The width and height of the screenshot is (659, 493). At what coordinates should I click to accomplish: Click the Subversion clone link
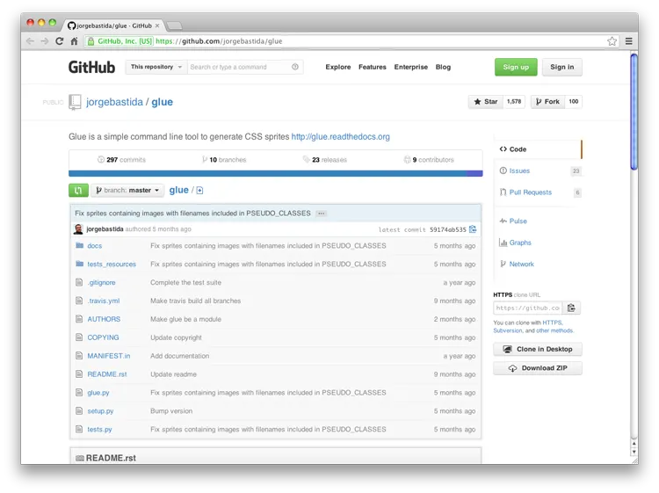click(x=508, y=330)
